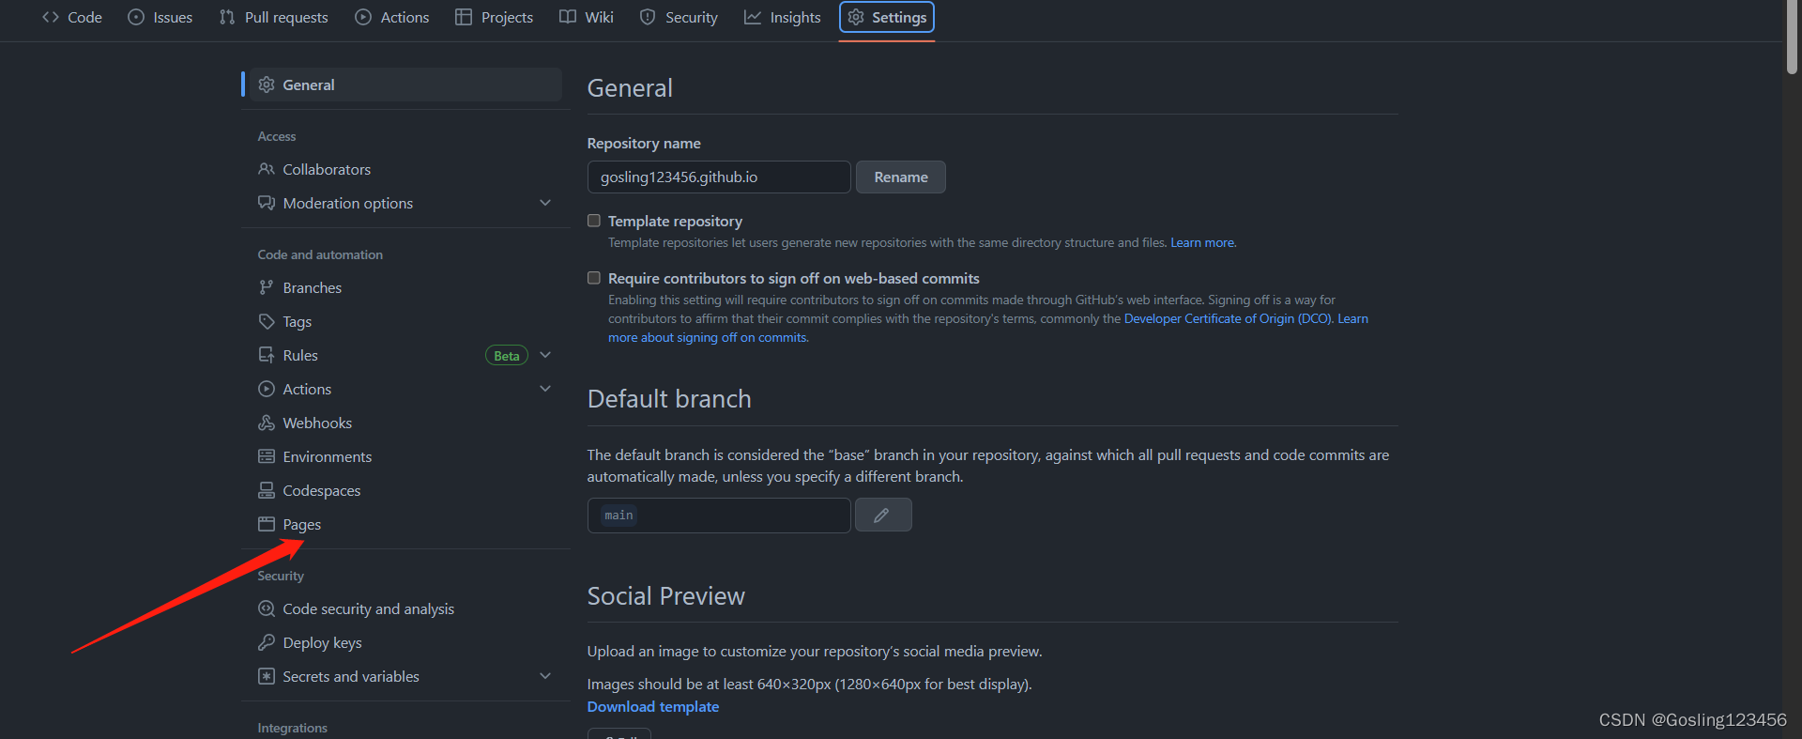Click the Branches git-branch icon
Viewport: 1802px width, 739px height.
pyautogui.click(x=267, y=287)
